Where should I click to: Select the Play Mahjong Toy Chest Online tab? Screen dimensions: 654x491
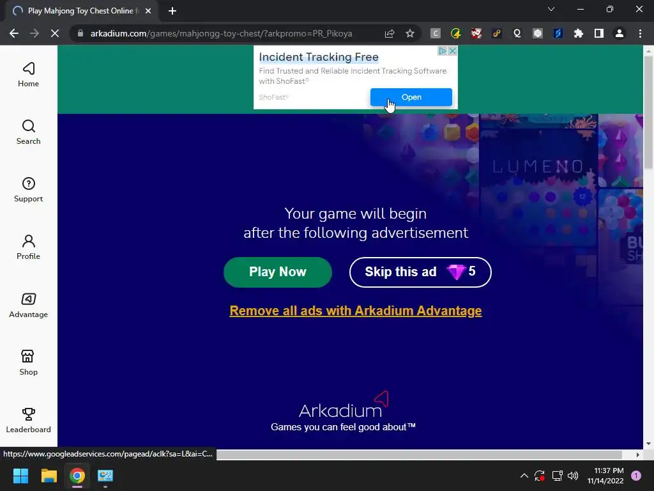tap(81, 11)
